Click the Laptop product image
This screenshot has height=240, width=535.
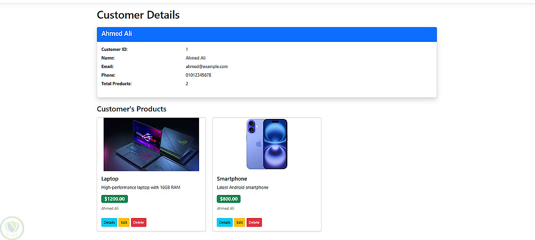pyautogui.click(x=151, y=145)
